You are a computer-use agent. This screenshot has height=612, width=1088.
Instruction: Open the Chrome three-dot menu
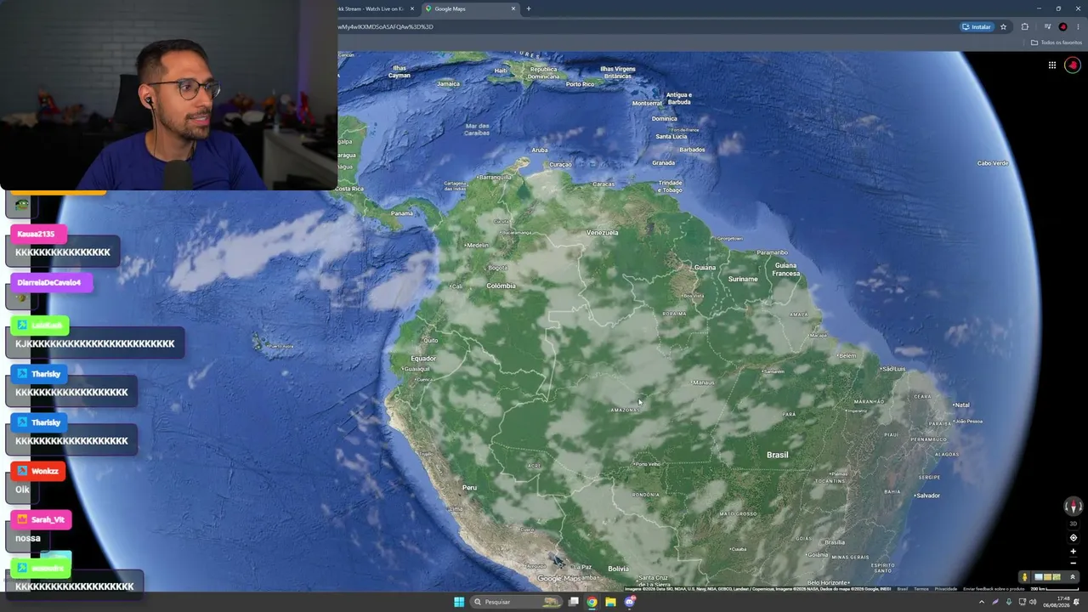[x=1078, y=26]
